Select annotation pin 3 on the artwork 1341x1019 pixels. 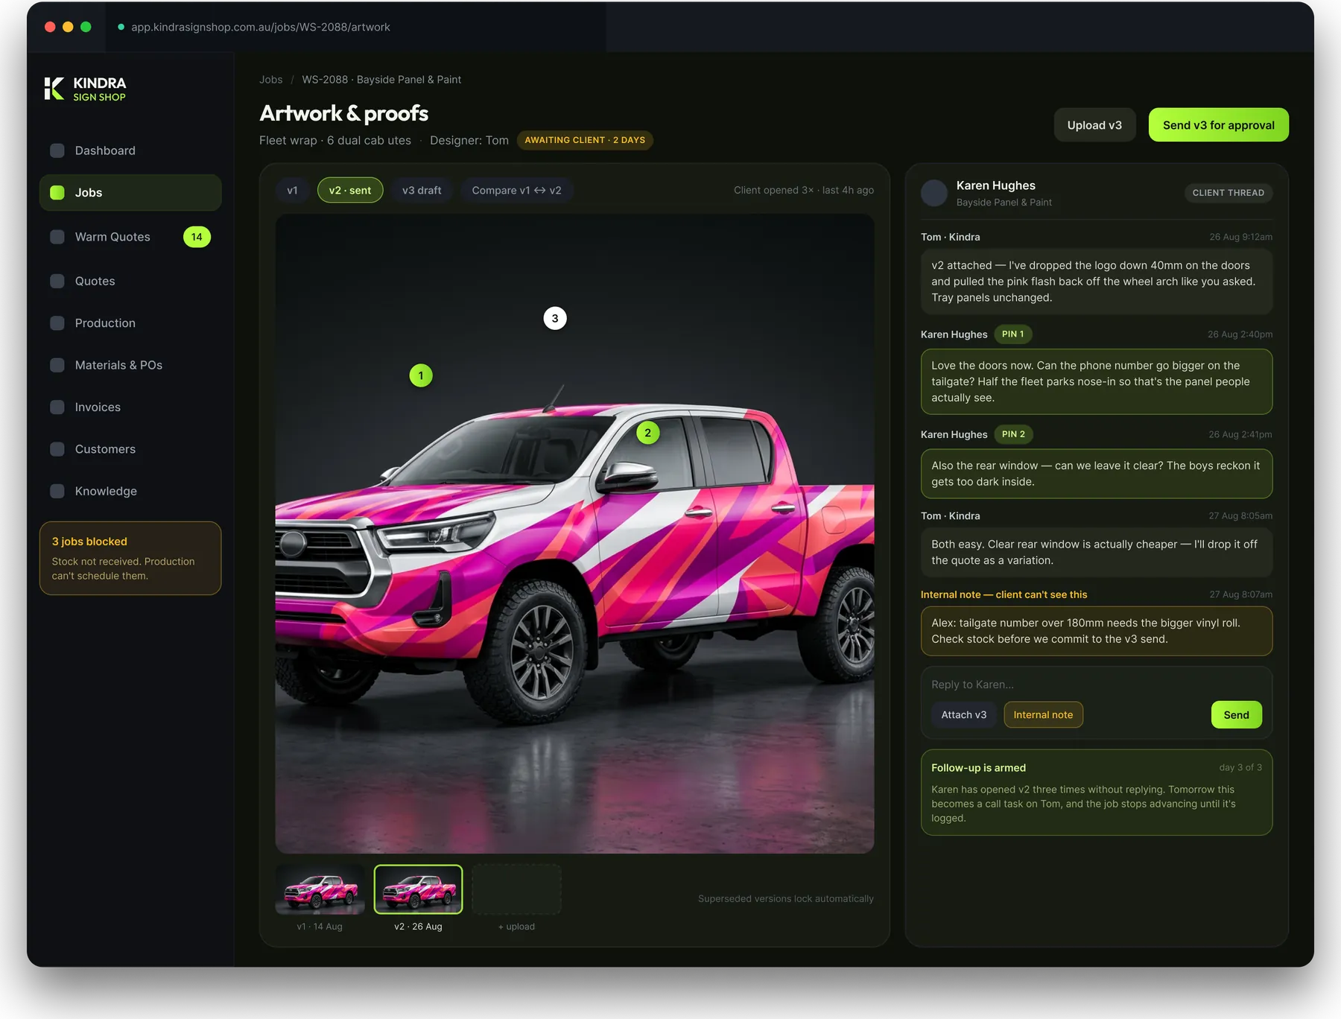point(555,318)
